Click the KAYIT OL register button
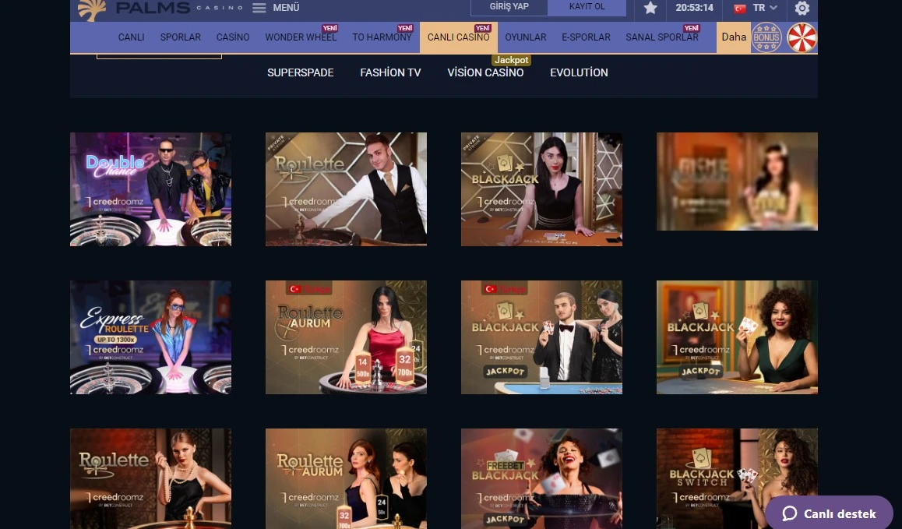This screenshot has height=529, width=902. (x=587, y=7)
